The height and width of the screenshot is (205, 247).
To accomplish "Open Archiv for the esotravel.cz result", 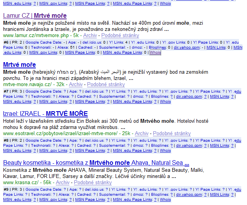I will click(142, 134).
